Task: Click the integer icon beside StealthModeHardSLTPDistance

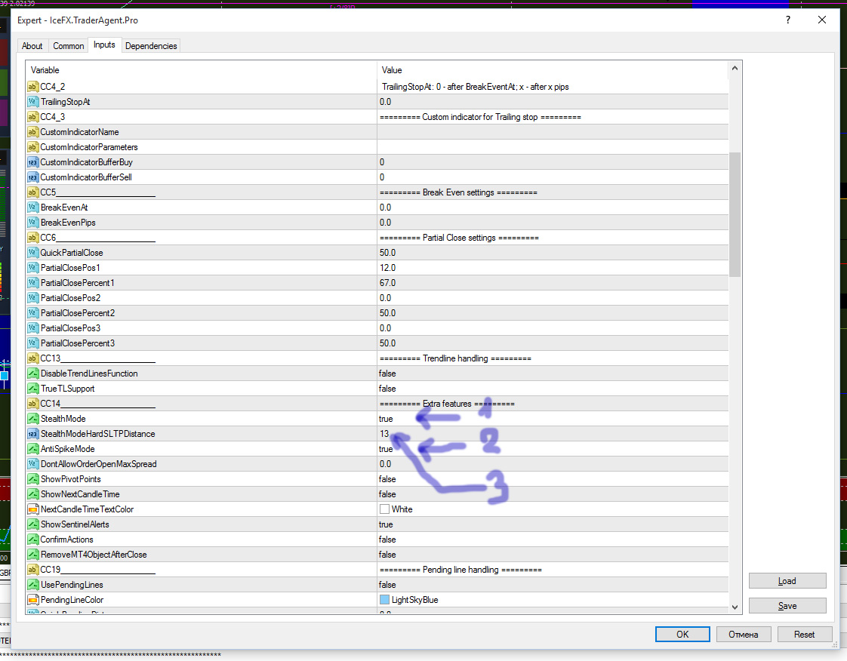Action: click(x=33, y=434)
